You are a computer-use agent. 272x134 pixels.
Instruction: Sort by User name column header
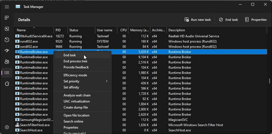106,30
